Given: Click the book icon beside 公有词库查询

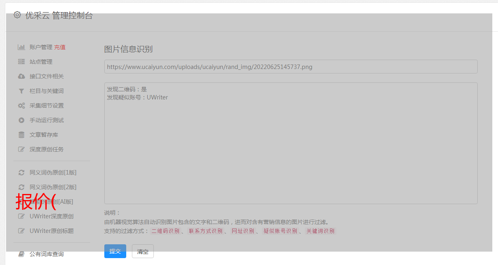Looking at the screenshot, I should tap(22, 254).
